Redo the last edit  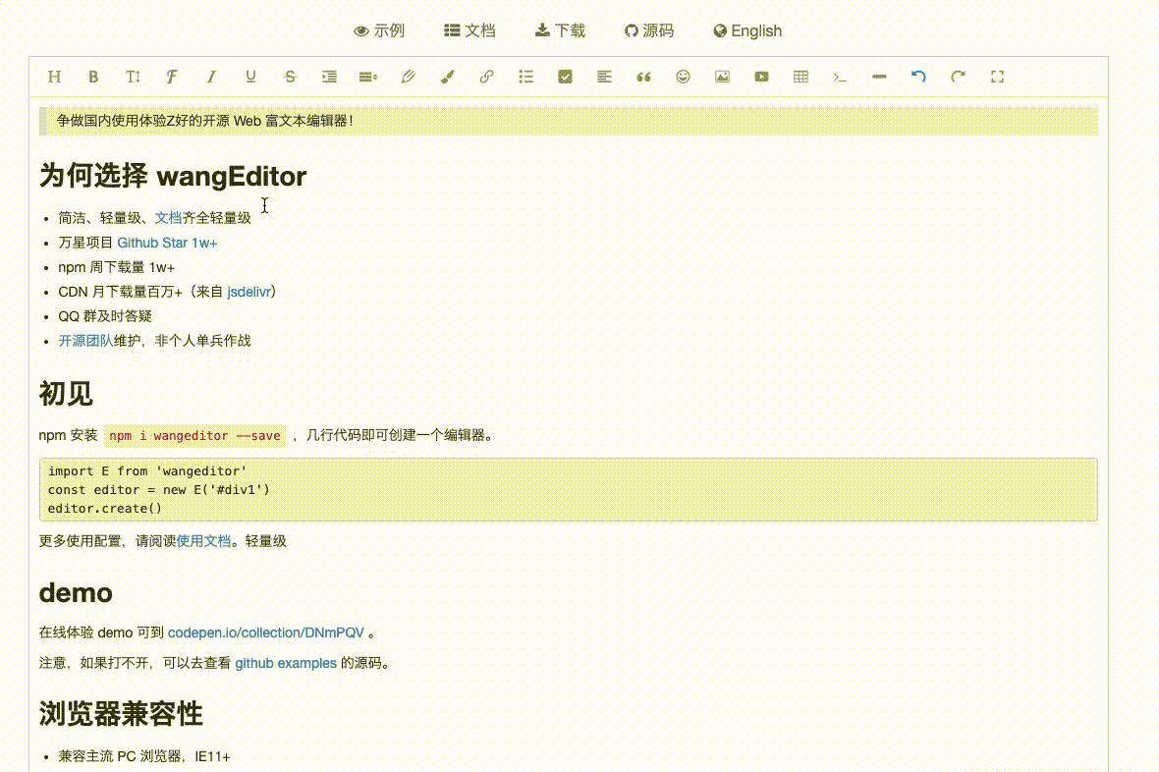pos(958,76)
